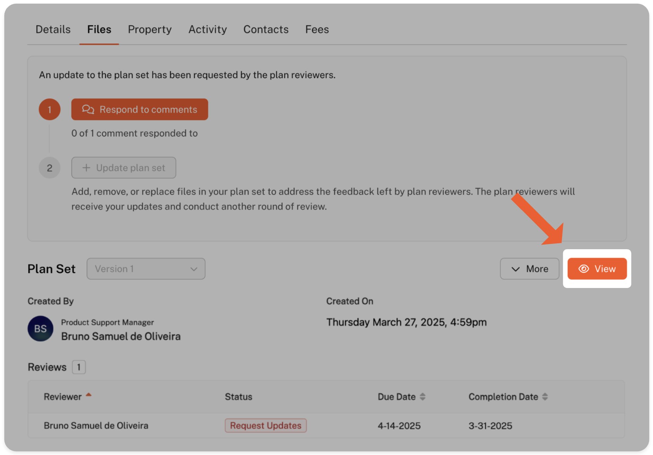This screenshot has width=653, height=455.
Task: Go to the Activity tab
Action: pyautogui.click(x=207, y=29)
